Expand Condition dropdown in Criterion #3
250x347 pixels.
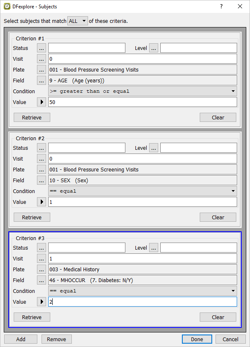(x=142, y=291)
